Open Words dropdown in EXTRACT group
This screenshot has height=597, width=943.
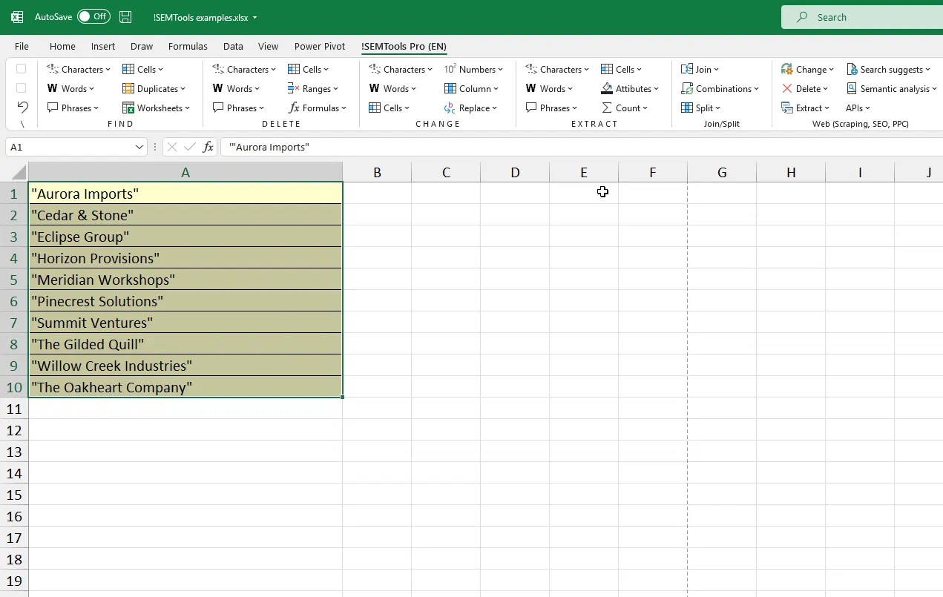550,88
